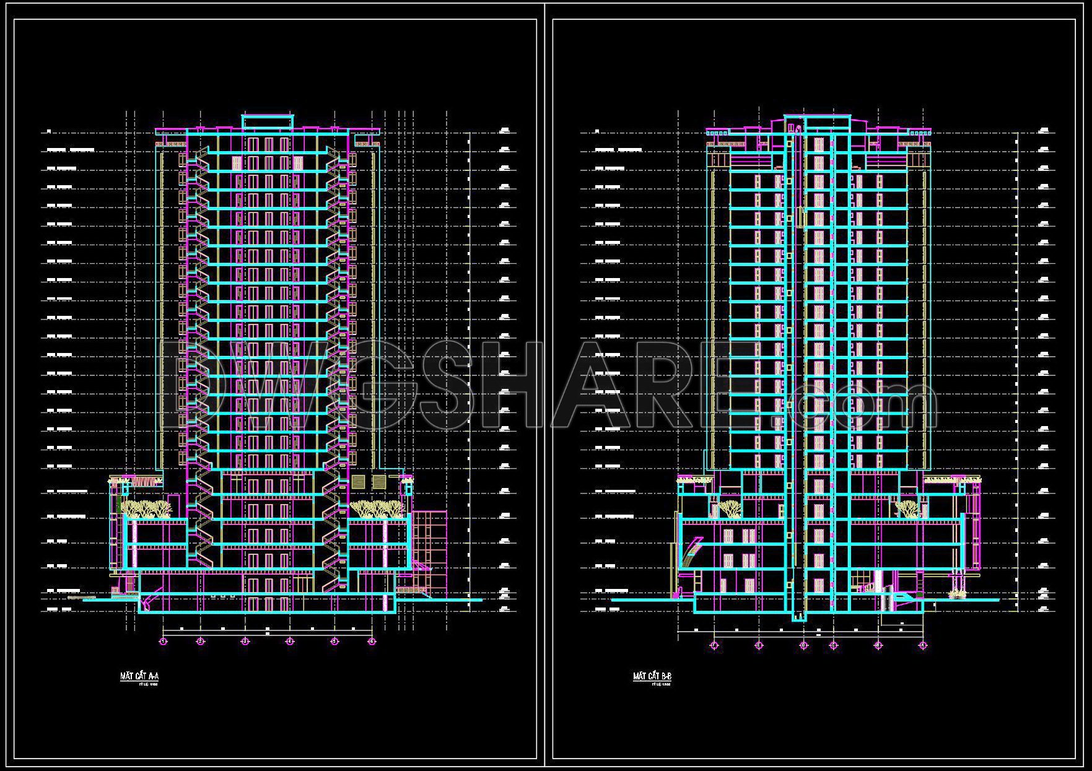
Task: Click the left podium trees in section B-B
Action: 729,508
